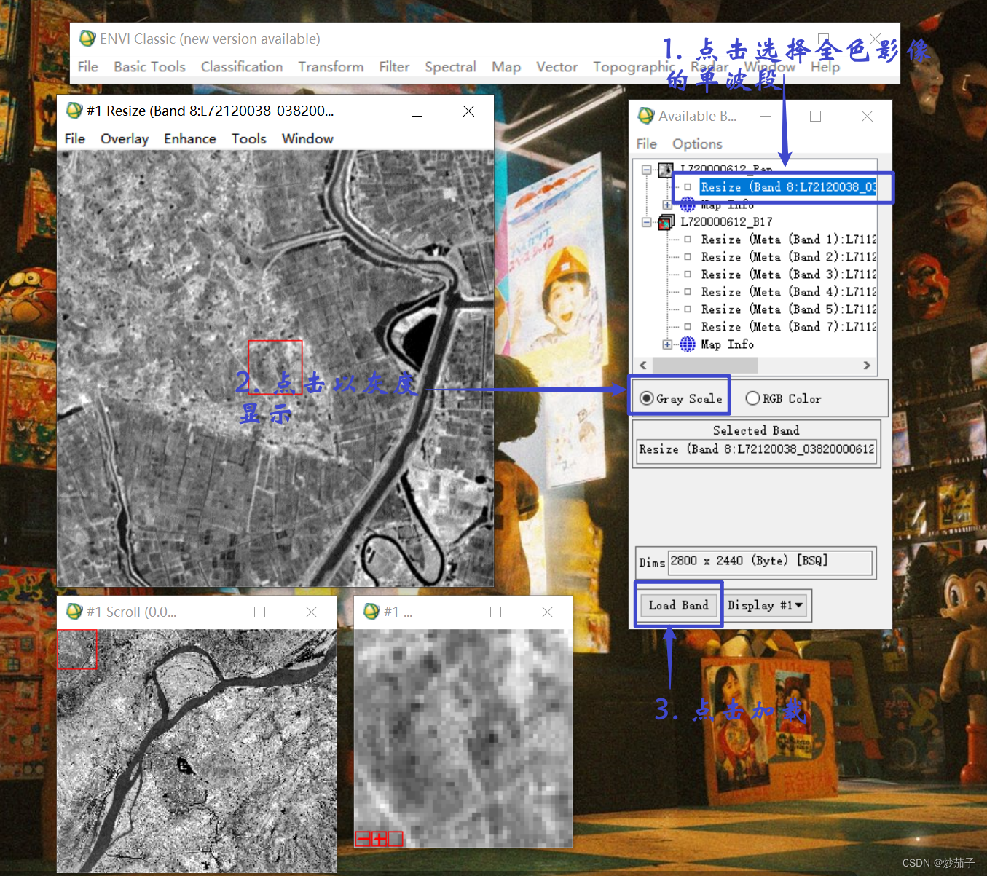Collapse L720000612_Pan file node
This screenshot has width=987, height=876.
(x=646, y=170)
